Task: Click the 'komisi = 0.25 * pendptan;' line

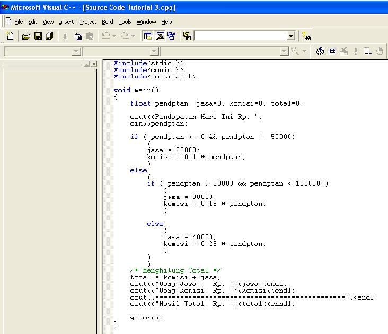Action: point(215,244)
